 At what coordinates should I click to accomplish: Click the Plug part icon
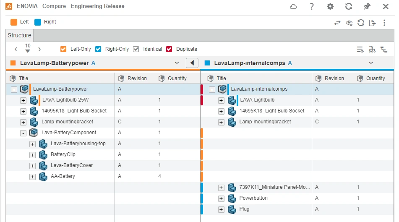232,209
